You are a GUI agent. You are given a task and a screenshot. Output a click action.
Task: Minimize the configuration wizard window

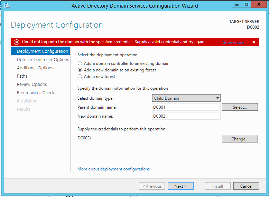click(x=237, y=4)
